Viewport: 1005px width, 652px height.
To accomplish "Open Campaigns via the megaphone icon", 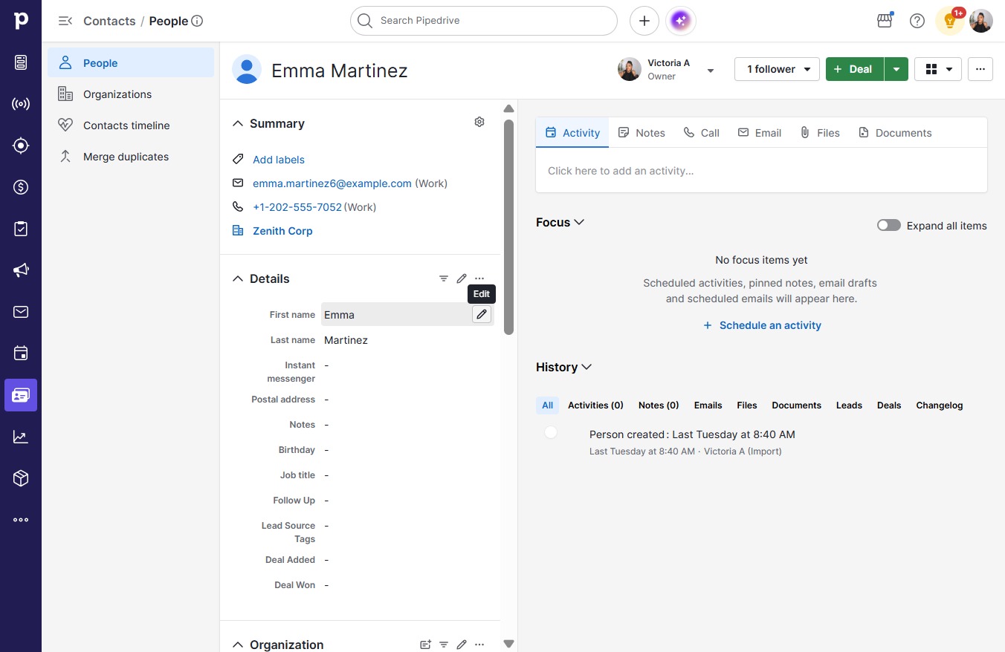I will [21, 270].
